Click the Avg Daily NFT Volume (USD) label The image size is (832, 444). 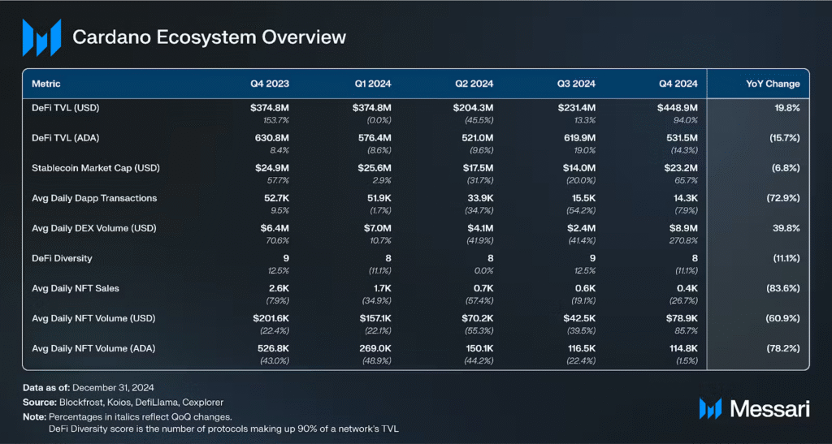(x=93, y=319)
